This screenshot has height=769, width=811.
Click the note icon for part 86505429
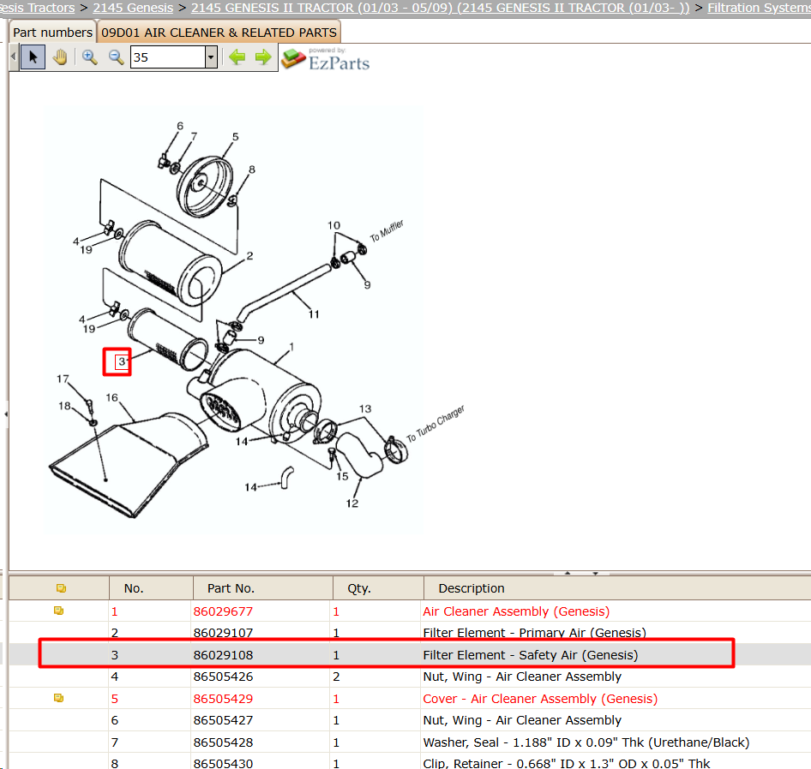point(58,698)
